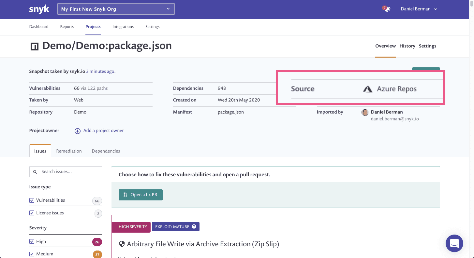Switch to the project Overview tab

[385, 46]
